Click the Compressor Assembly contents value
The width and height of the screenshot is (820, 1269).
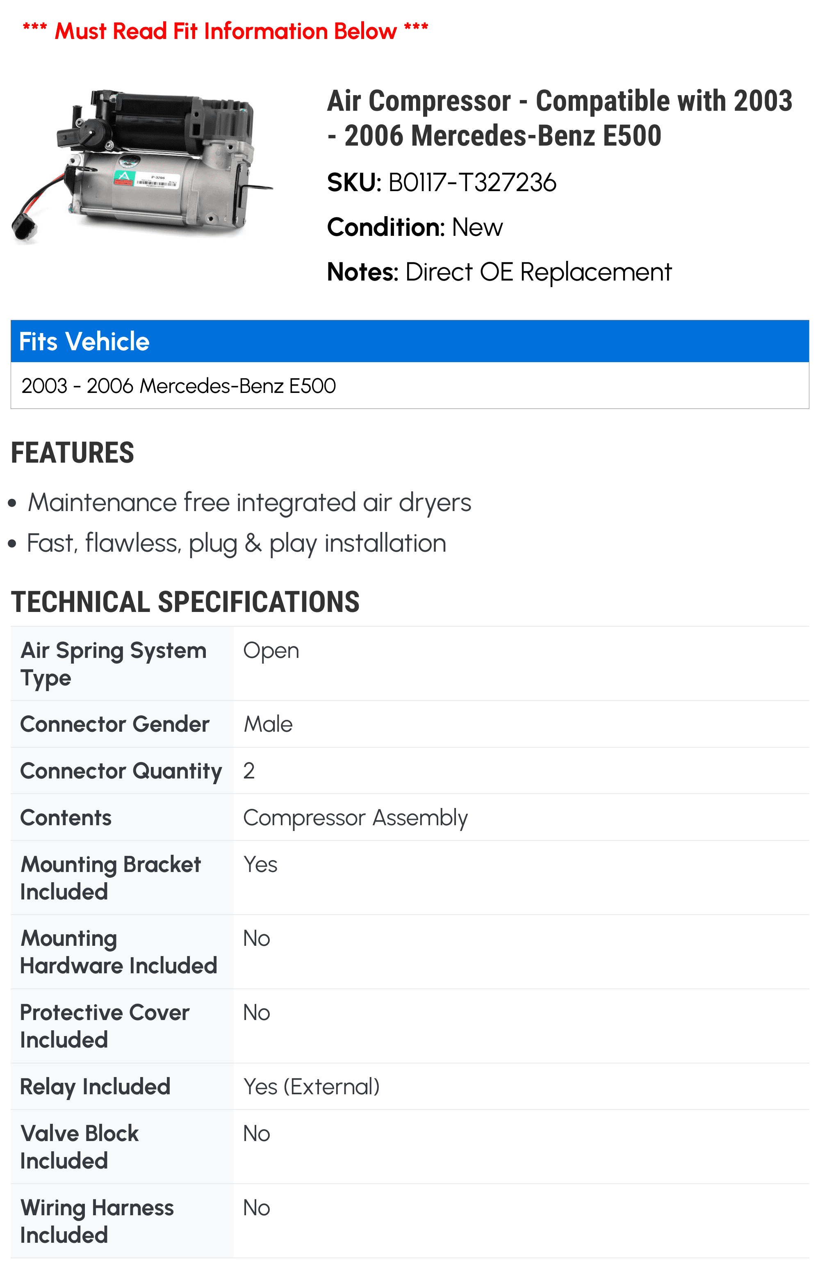coord(355,818)
